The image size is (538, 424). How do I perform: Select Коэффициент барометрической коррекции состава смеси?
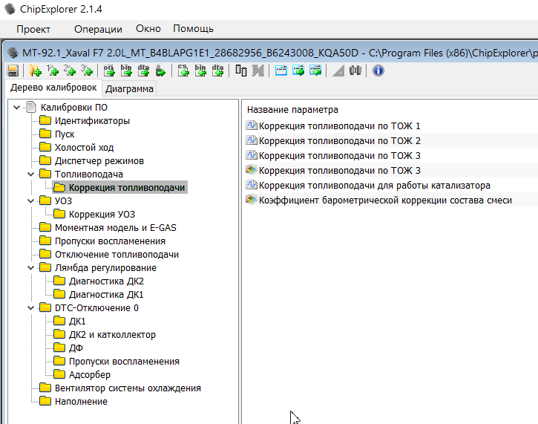(x=385, y=200)
